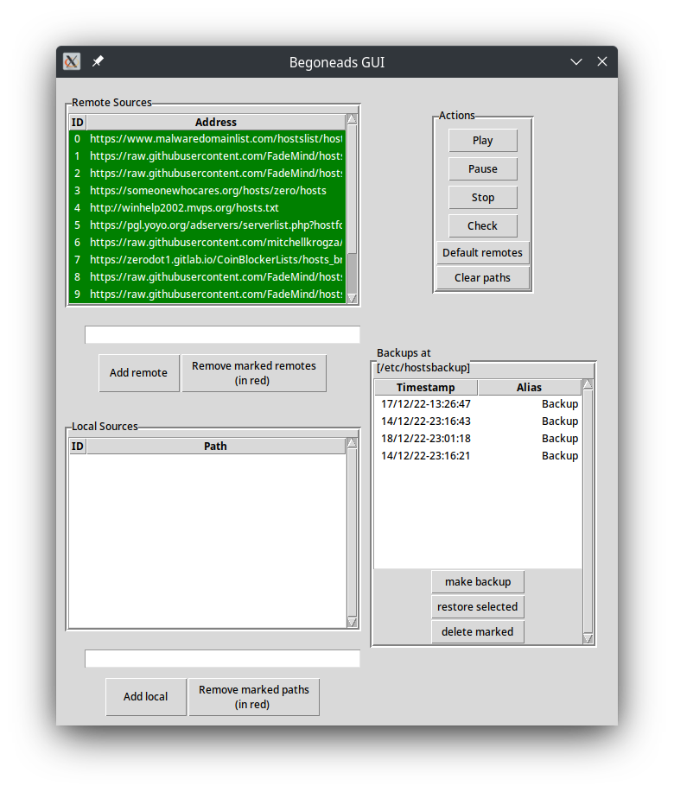Image resolution: width=674 pixels, height=792 pixels.
Task: Click Clear paths button
Action: (x=482, y=278)
